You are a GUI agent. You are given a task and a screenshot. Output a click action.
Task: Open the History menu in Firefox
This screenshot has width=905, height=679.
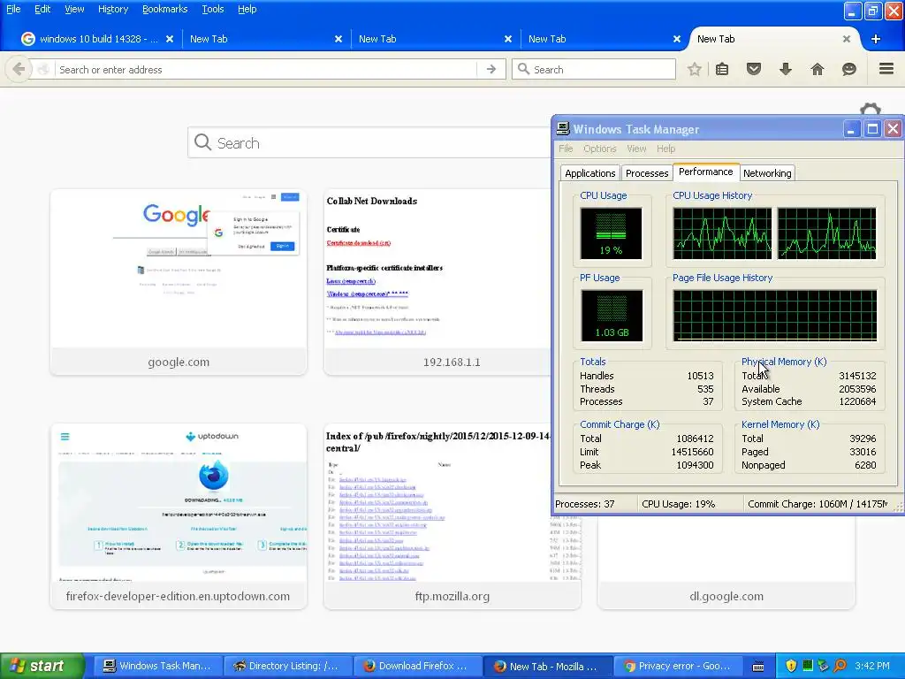pyautogui.click(x=112, y=9)
